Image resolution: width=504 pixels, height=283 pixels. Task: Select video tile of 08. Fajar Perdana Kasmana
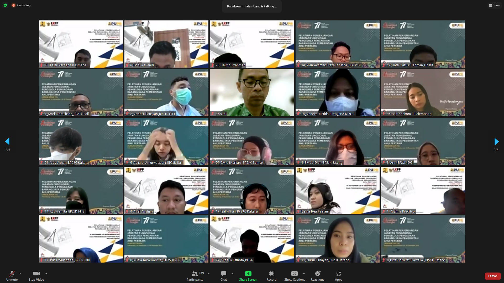[x=81, y=44]
